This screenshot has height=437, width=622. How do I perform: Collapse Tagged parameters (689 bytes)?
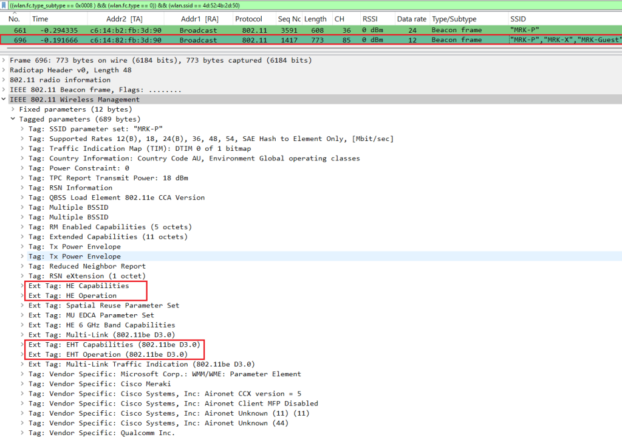(13, 119)
